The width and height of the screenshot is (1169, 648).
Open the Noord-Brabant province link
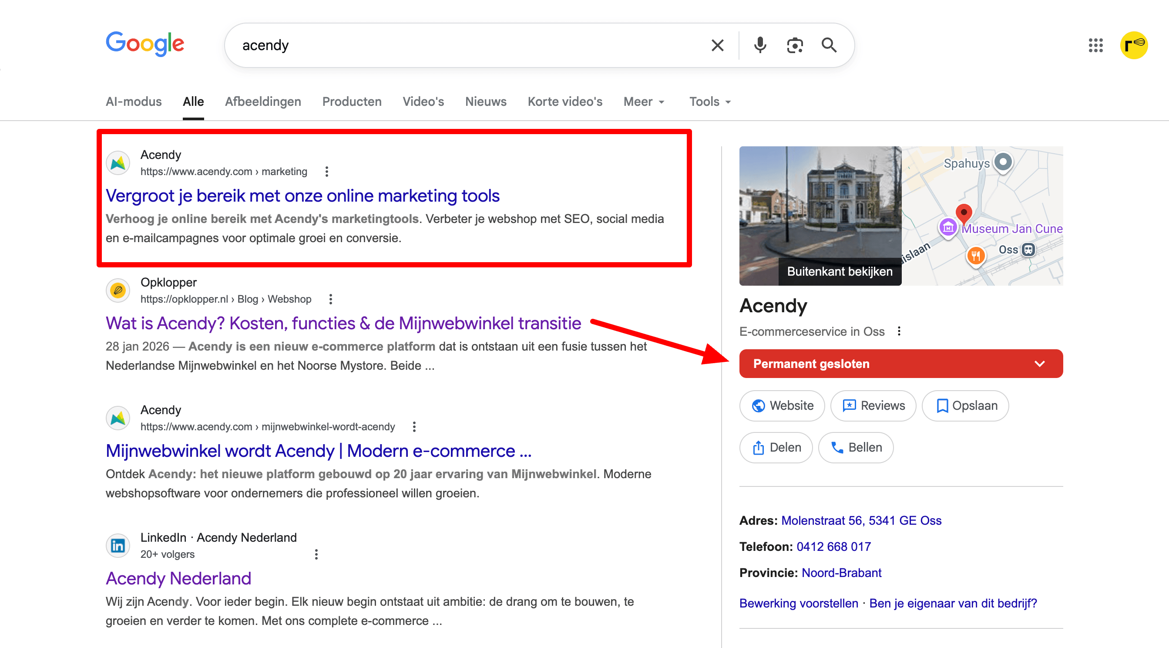click(x=841, y=573)
